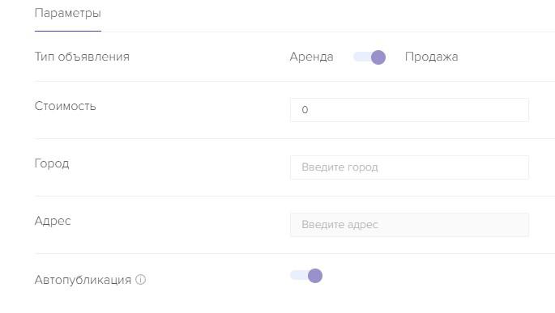Focus the Стоимость input field
555x313 pixels.
(409, 110)
